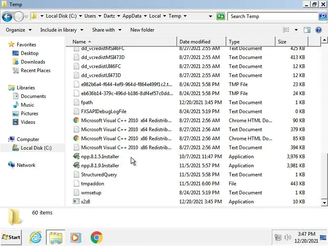Viewport: 328px width, 246px height.
Task: Expand the dropdown after Local breadcrumb
Action: [x=164, y=16]
